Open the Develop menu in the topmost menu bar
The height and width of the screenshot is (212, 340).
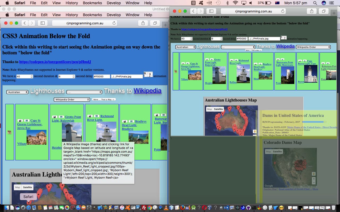click(114, 3)
